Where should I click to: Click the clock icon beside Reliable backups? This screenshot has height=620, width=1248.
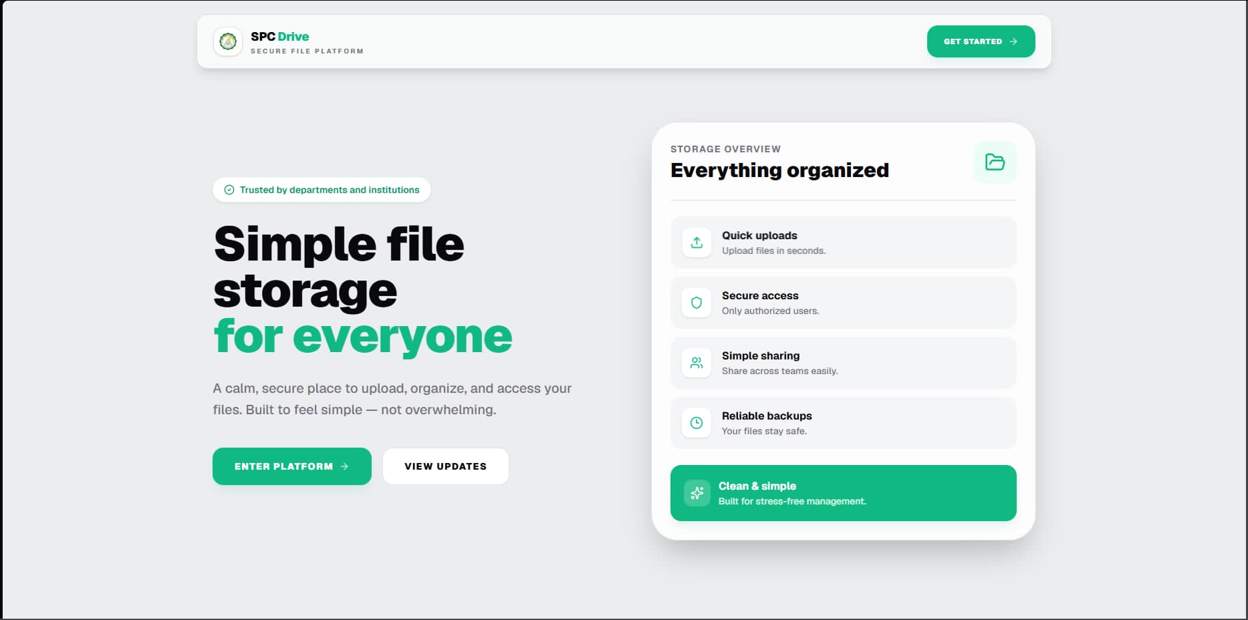(697, 423)
